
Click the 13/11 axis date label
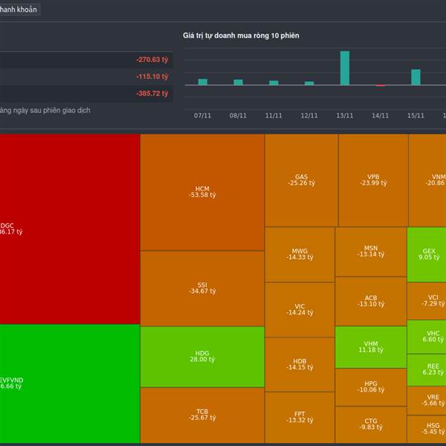[345, 116]
